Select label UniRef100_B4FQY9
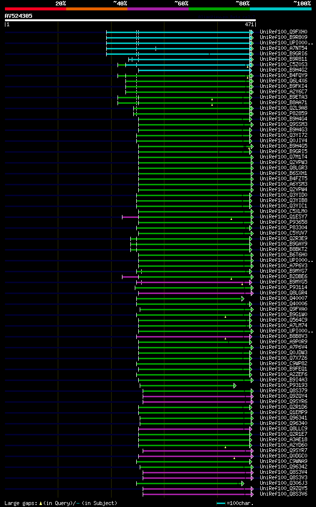316x507 pixels. tap(283, 75)
